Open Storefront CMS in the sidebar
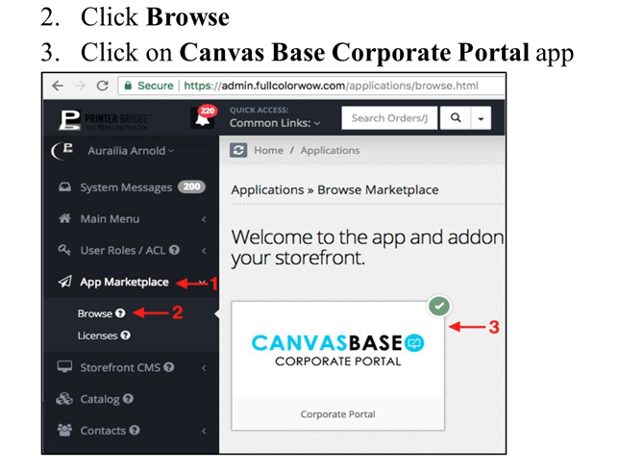This screenshot has width=644, height=471. point(121,367)
